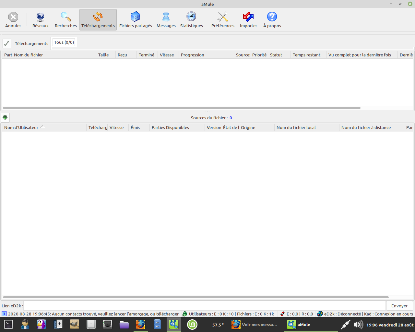Viewport: 415px width, 332px height.
Task: Sort downloads by Nom du fichier
Action: pos(54,55)
